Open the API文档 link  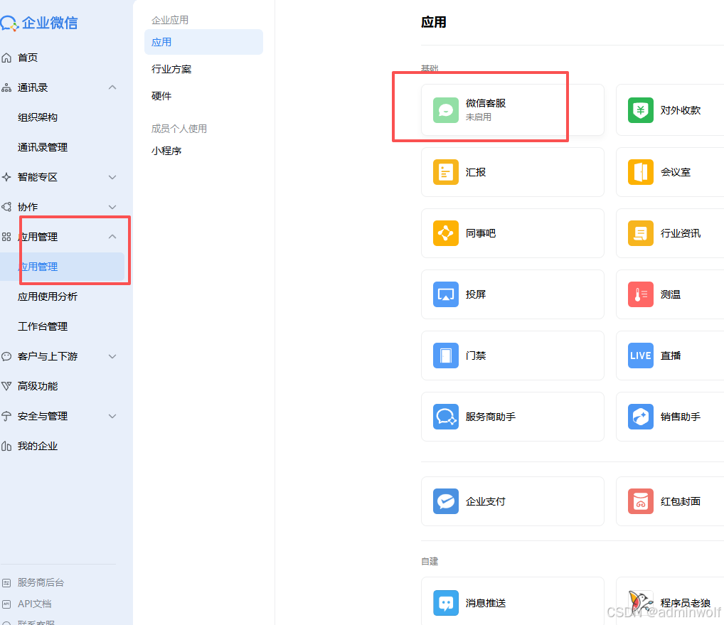(x=35, y=604)
